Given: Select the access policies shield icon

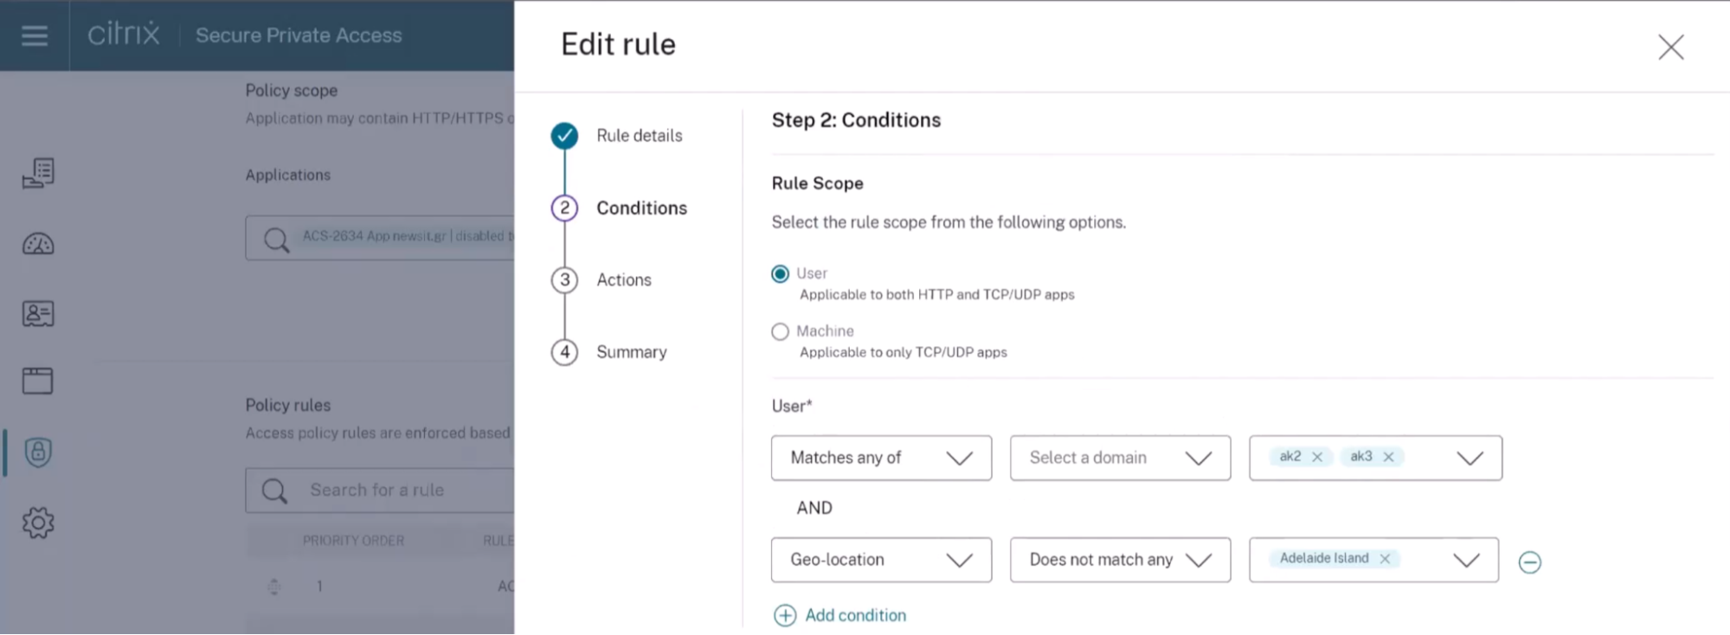Looking at the screenshot, I should [x=38, y=452].
